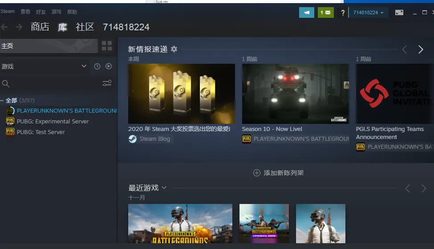
Task: Show previous news items arrow
Action: coord(404,49)
